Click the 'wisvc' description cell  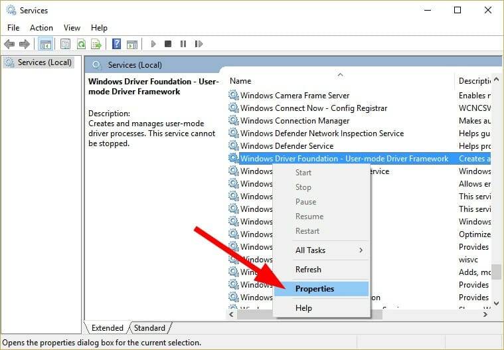coord(468,260)
